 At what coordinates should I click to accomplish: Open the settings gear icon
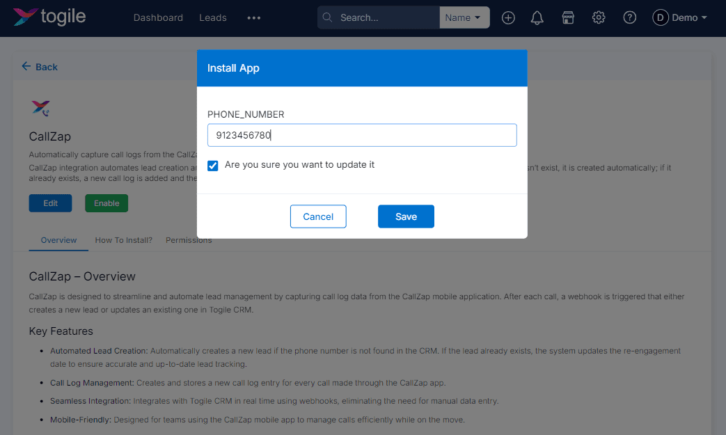(x=598, y=17)
